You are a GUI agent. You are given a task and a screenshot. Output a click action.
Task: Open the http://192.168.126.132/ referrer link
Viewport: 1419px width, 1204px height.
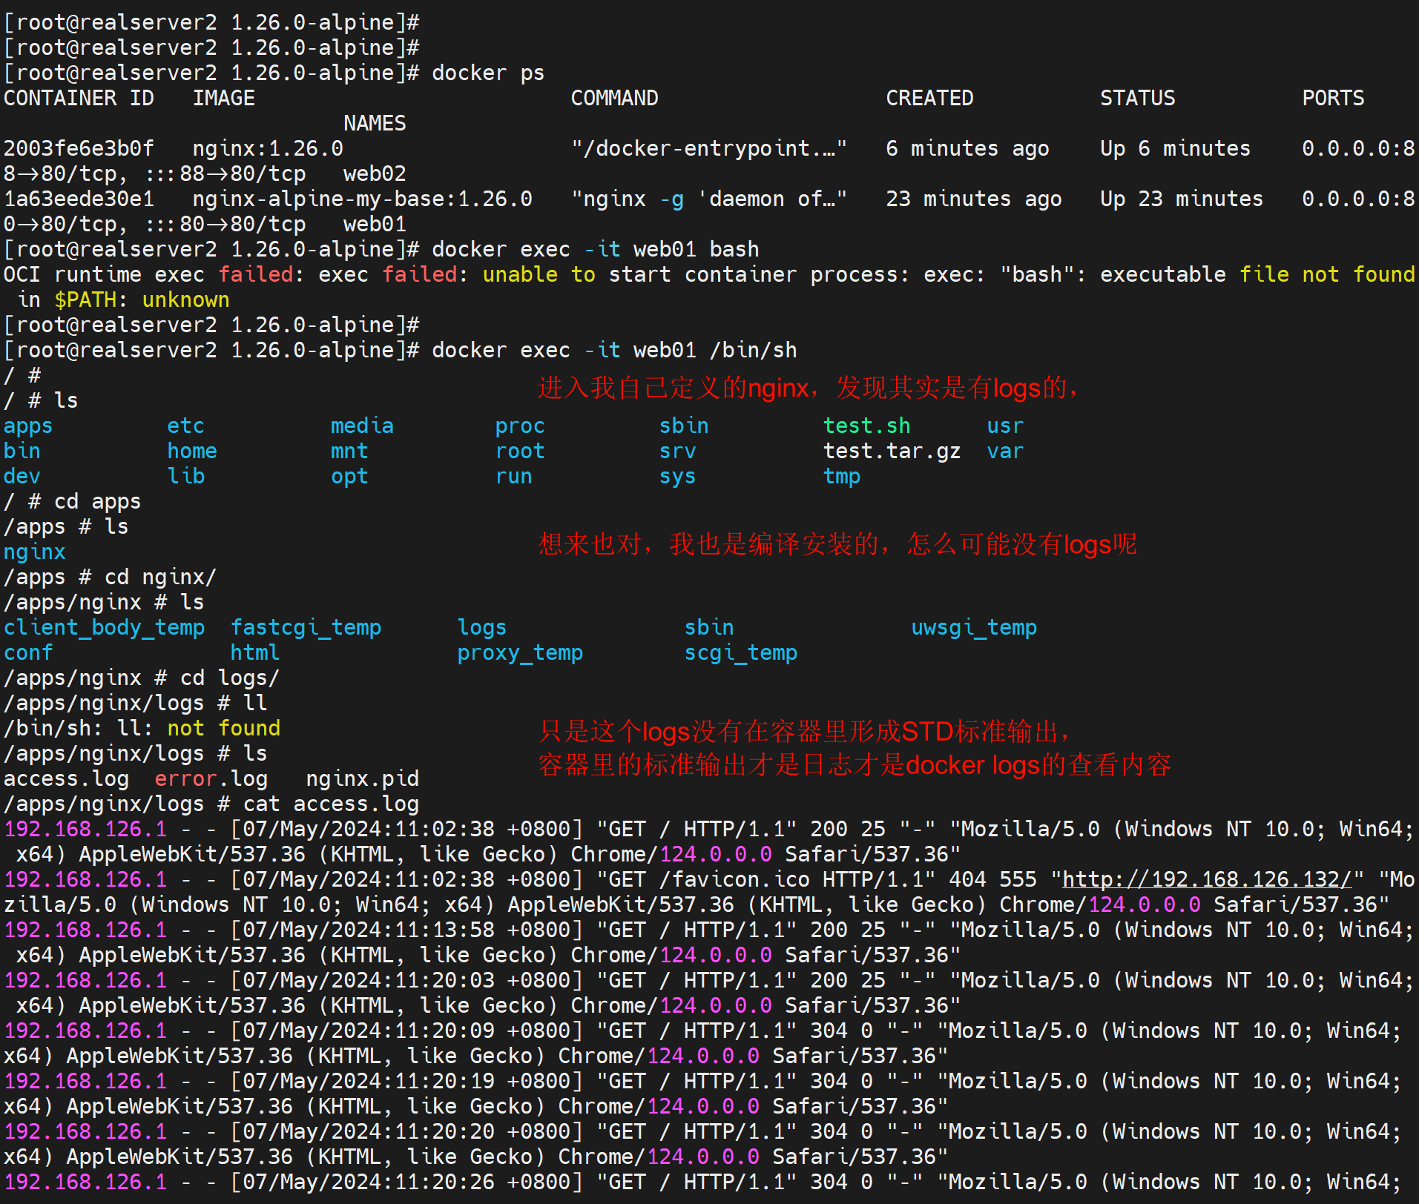point(1208,879)
